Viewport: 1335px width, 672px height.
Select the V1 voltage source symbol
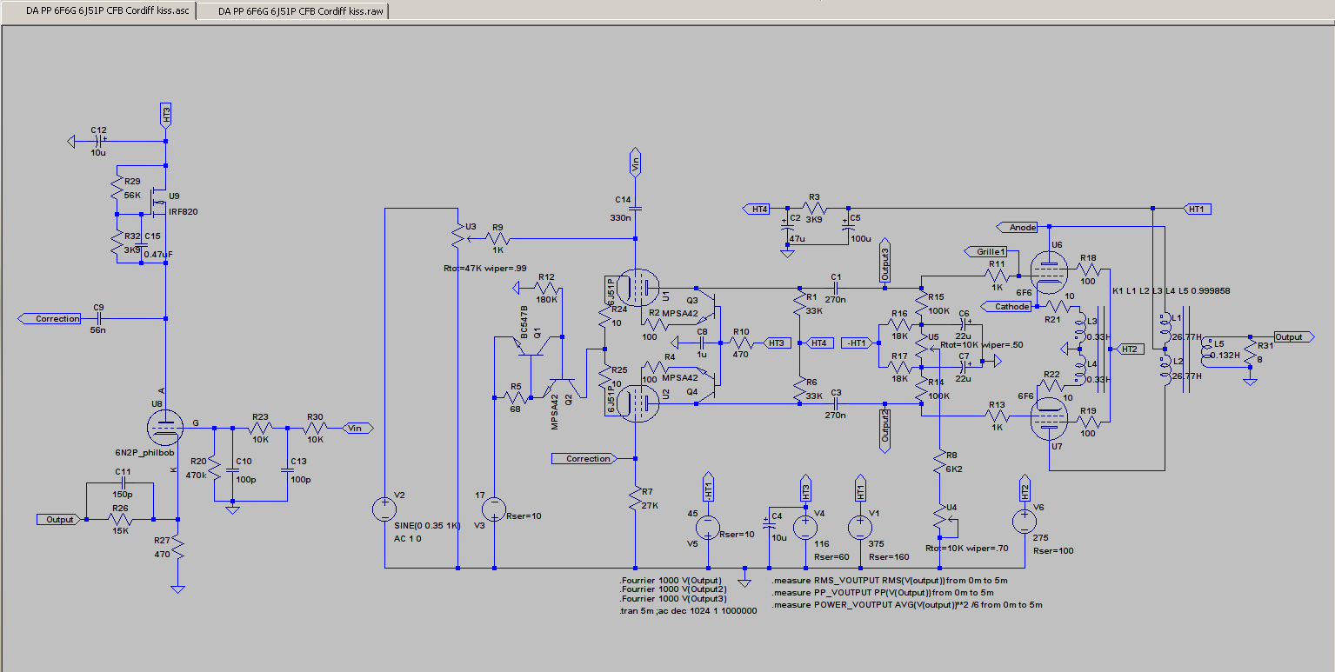(860, 527)
